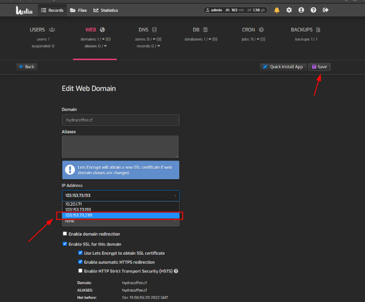
Task: Click hydracoffee.cf in the certificate Domain row
Action: click(135, 283)
